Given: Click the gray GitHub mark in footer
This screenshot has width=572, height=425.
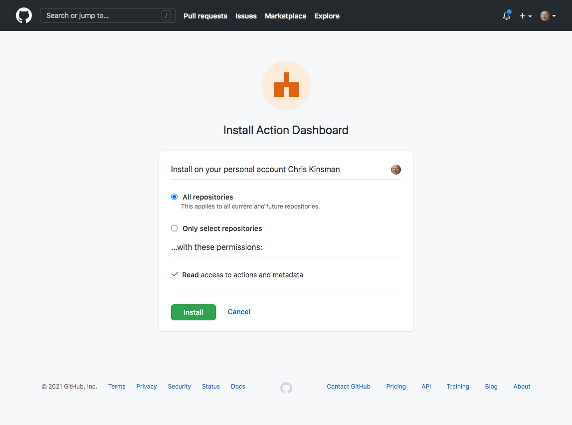Looking at the screenshot, I should coord(286,388).
